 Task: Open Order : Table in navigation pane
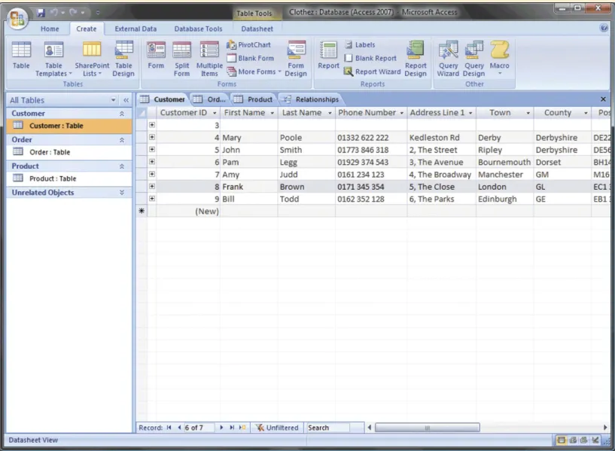point(50,152)
